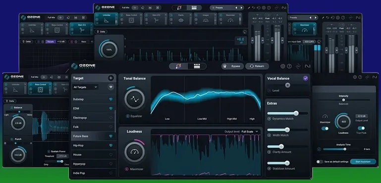Click the Balance knob showing -2.6 dB

18,123
